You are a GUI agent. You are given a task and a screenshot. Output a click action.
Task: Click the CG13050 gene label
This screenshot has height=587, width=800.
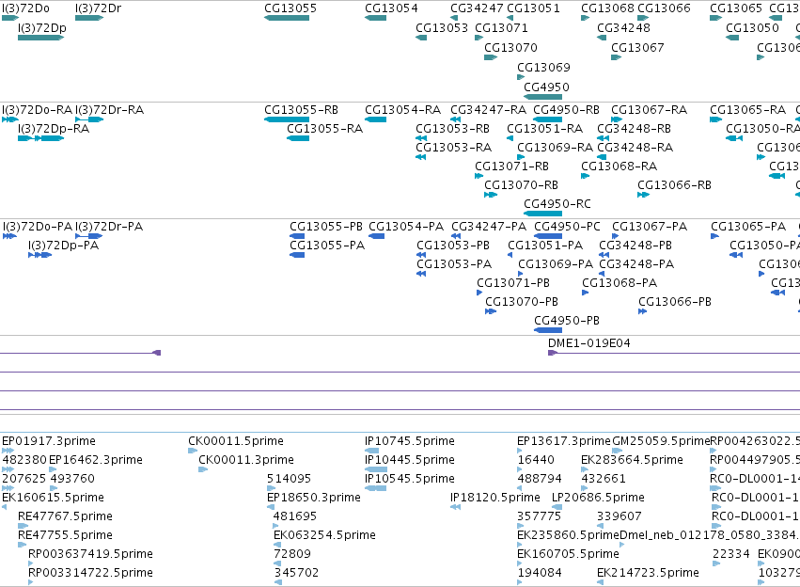(x=753, y=28)
